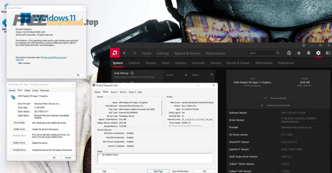Select the AMD Audio Driver Version row

tap(278, 157)
